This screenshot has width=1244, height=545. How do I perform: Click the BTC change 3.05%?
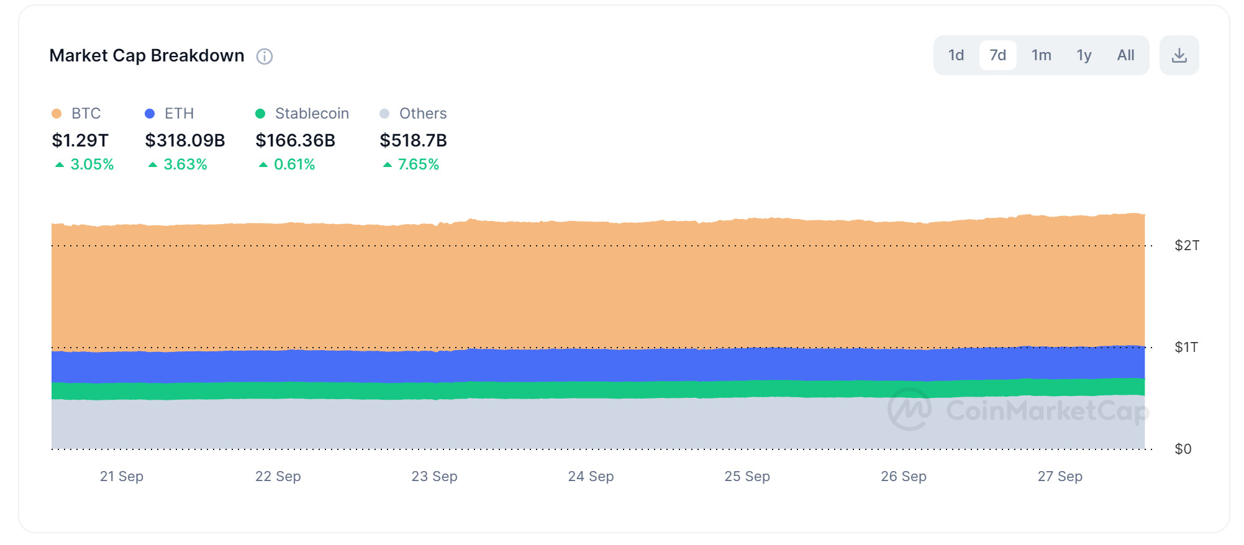(84, 164)
